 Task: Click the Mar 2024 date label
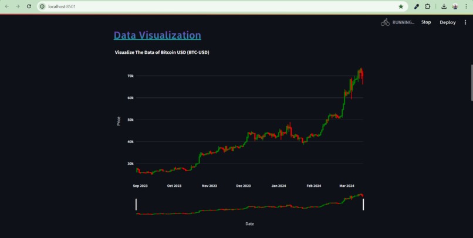coord(347,186)
